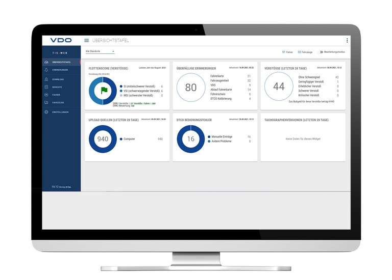Click the green flag in Flottenscore chart
Viewport: 392px width, 280px height.
click(x=104, y=91)
